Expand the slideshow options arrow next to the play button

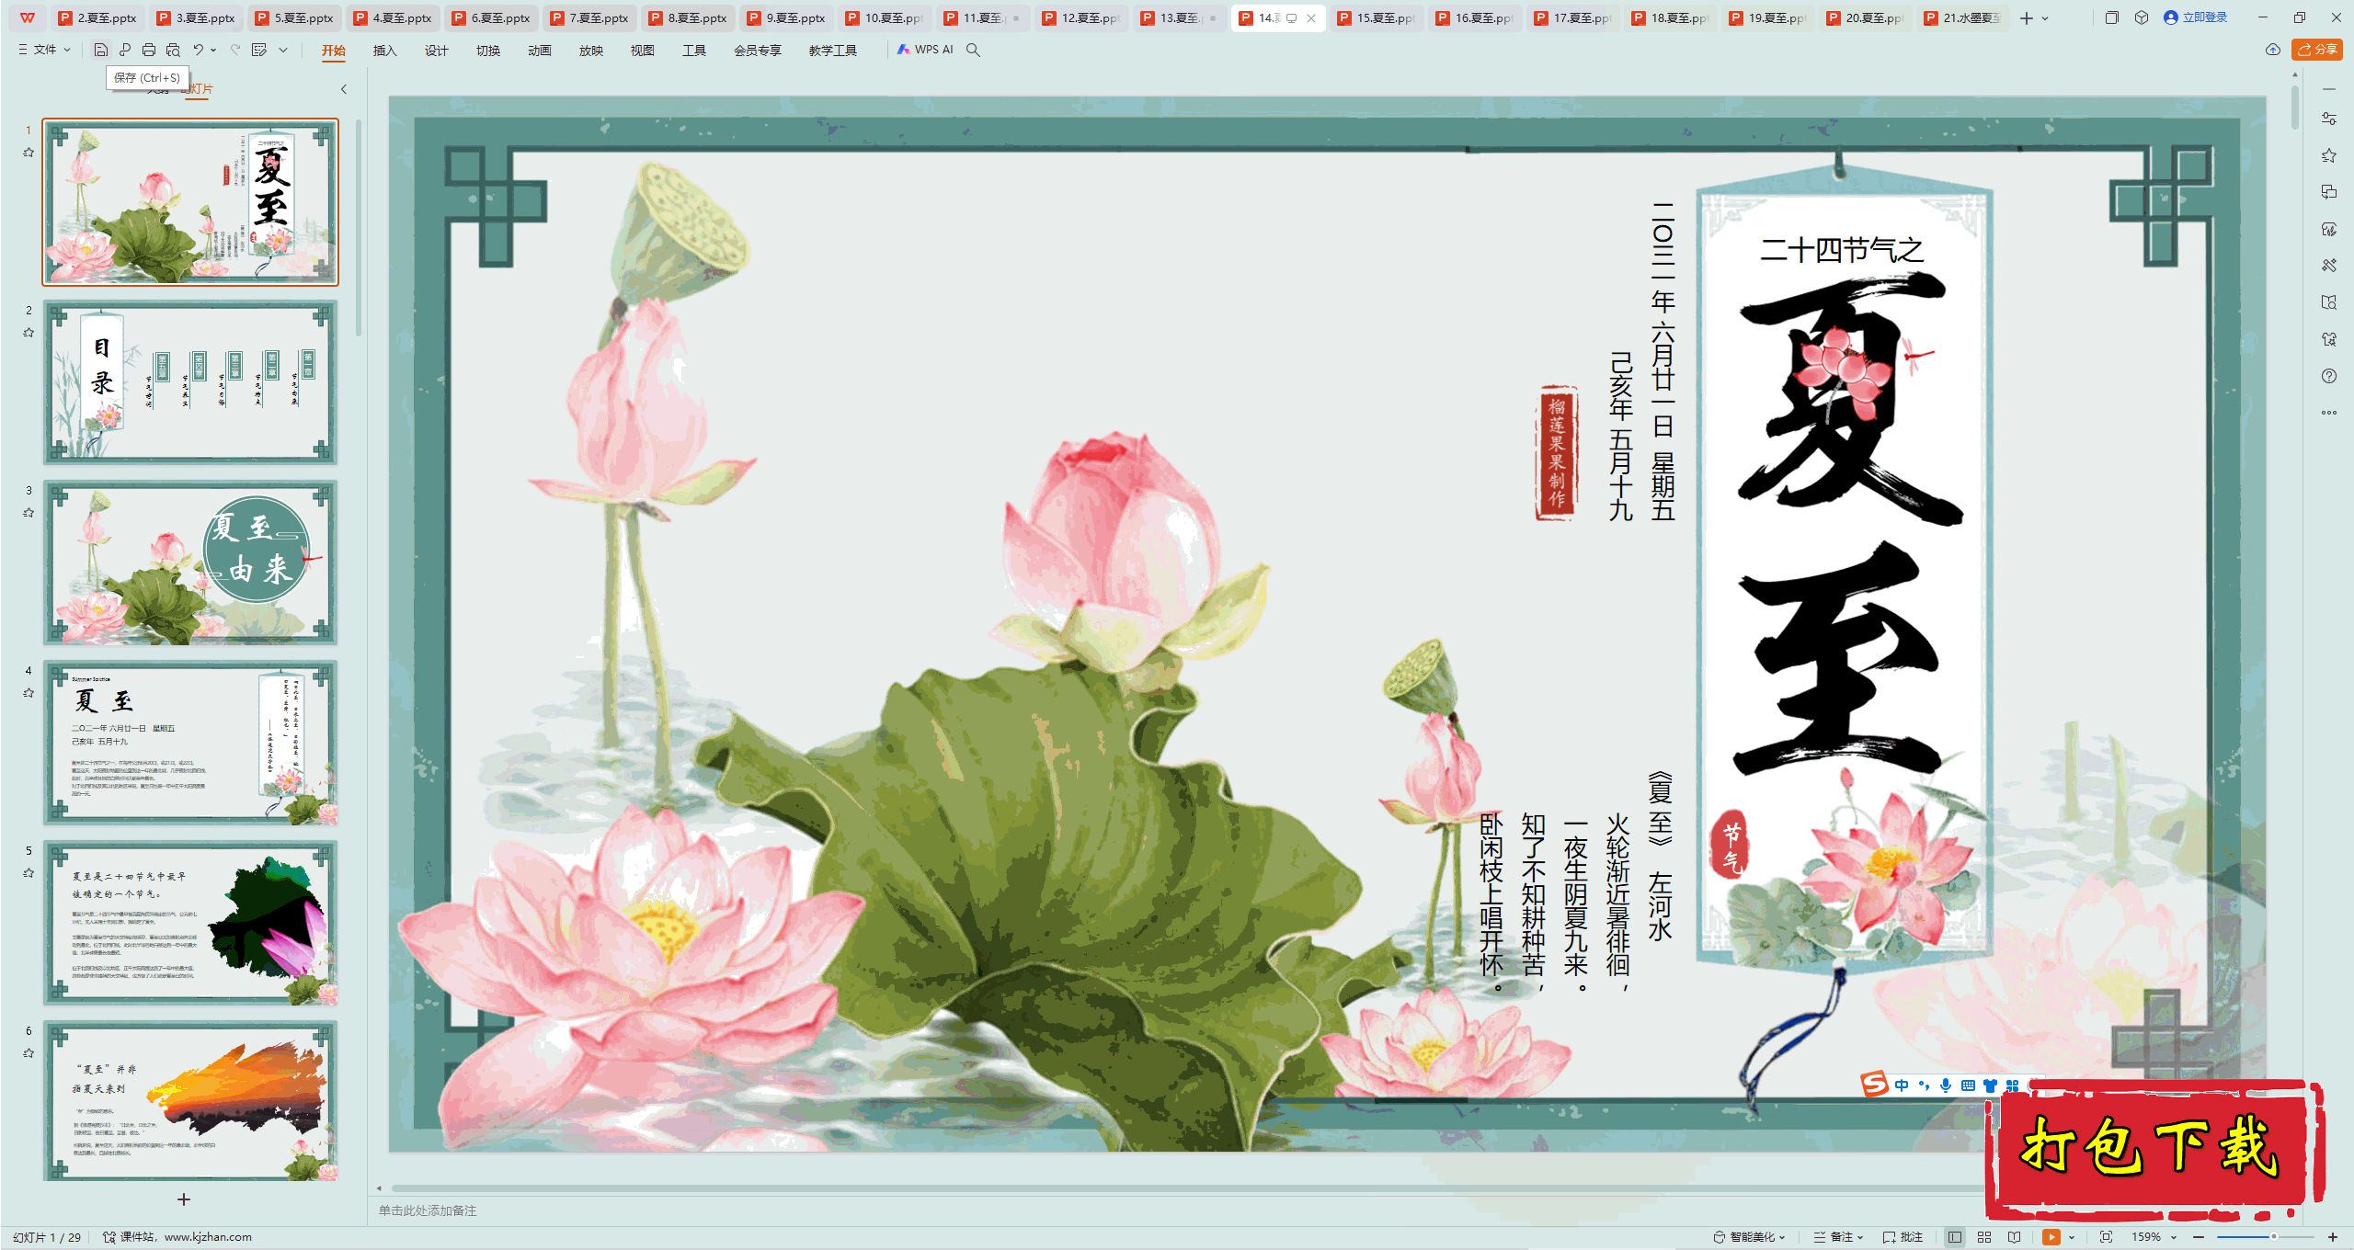point(2072,1237)
